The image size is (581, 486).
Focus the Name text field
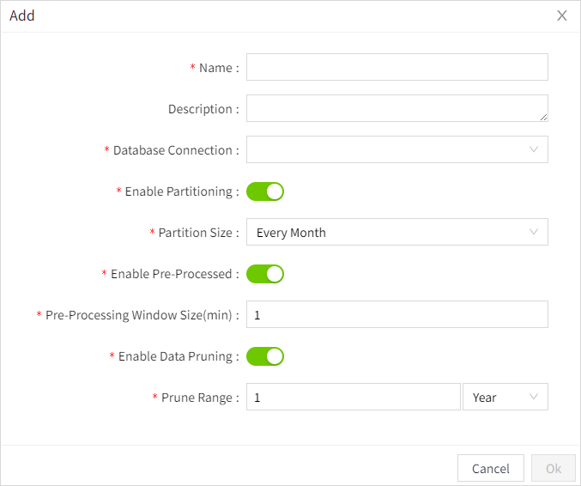point(396,67)
